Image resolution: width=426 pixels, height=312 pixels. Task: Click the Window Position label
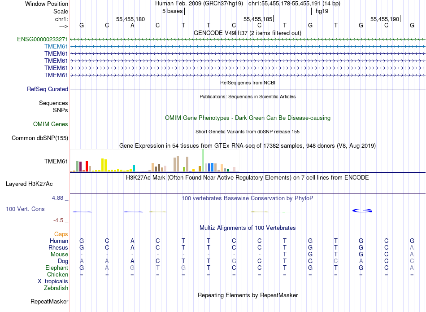tap(47, 4)
